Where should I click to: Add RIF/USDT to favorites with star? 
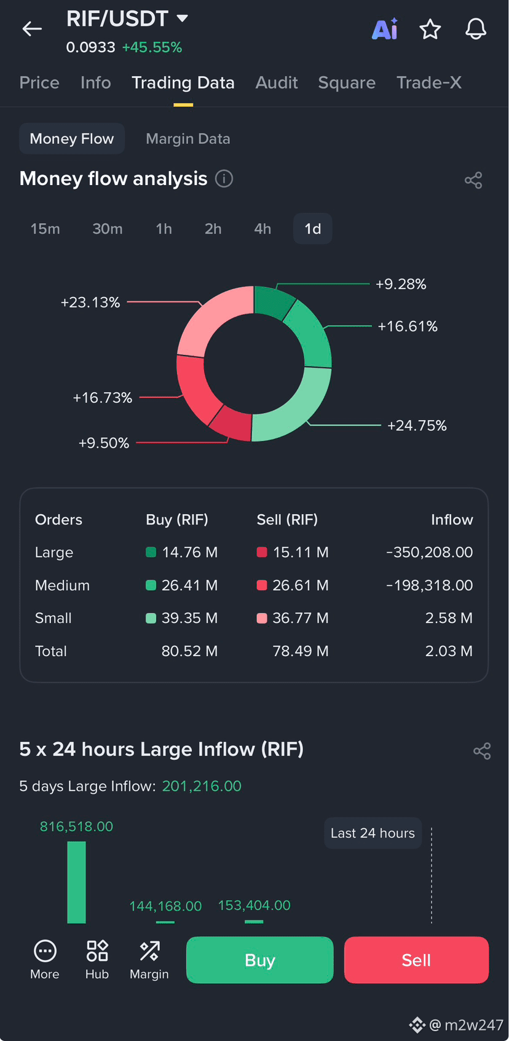pos(430,29)
